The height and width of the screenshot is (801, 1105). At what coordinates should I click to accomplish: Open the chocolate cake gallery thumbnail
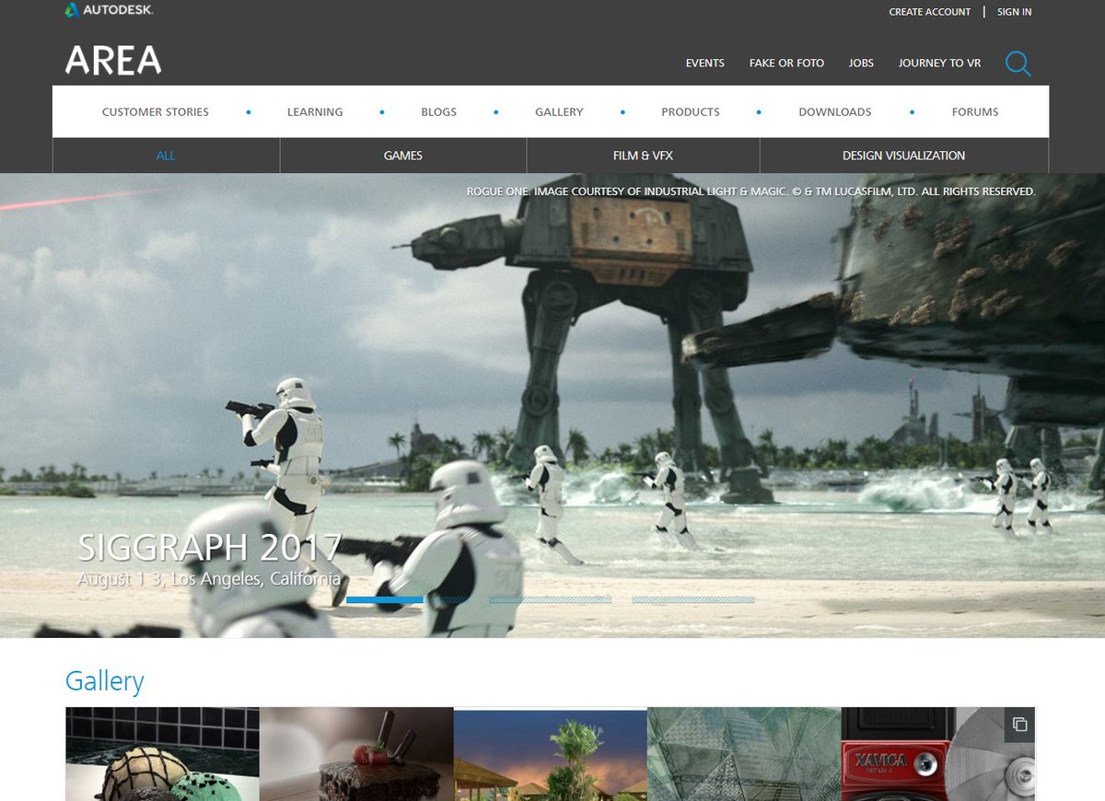pos(356,754)
